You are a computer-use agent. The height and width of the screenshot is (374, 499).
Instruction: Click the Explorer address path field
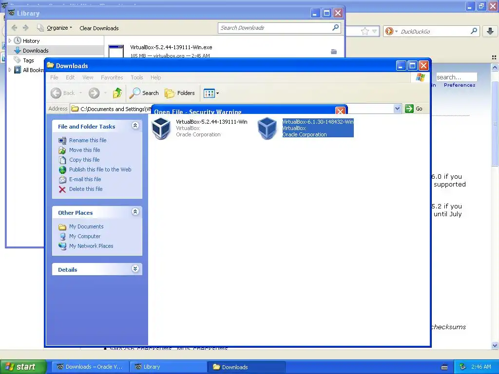tap(115, 109)
